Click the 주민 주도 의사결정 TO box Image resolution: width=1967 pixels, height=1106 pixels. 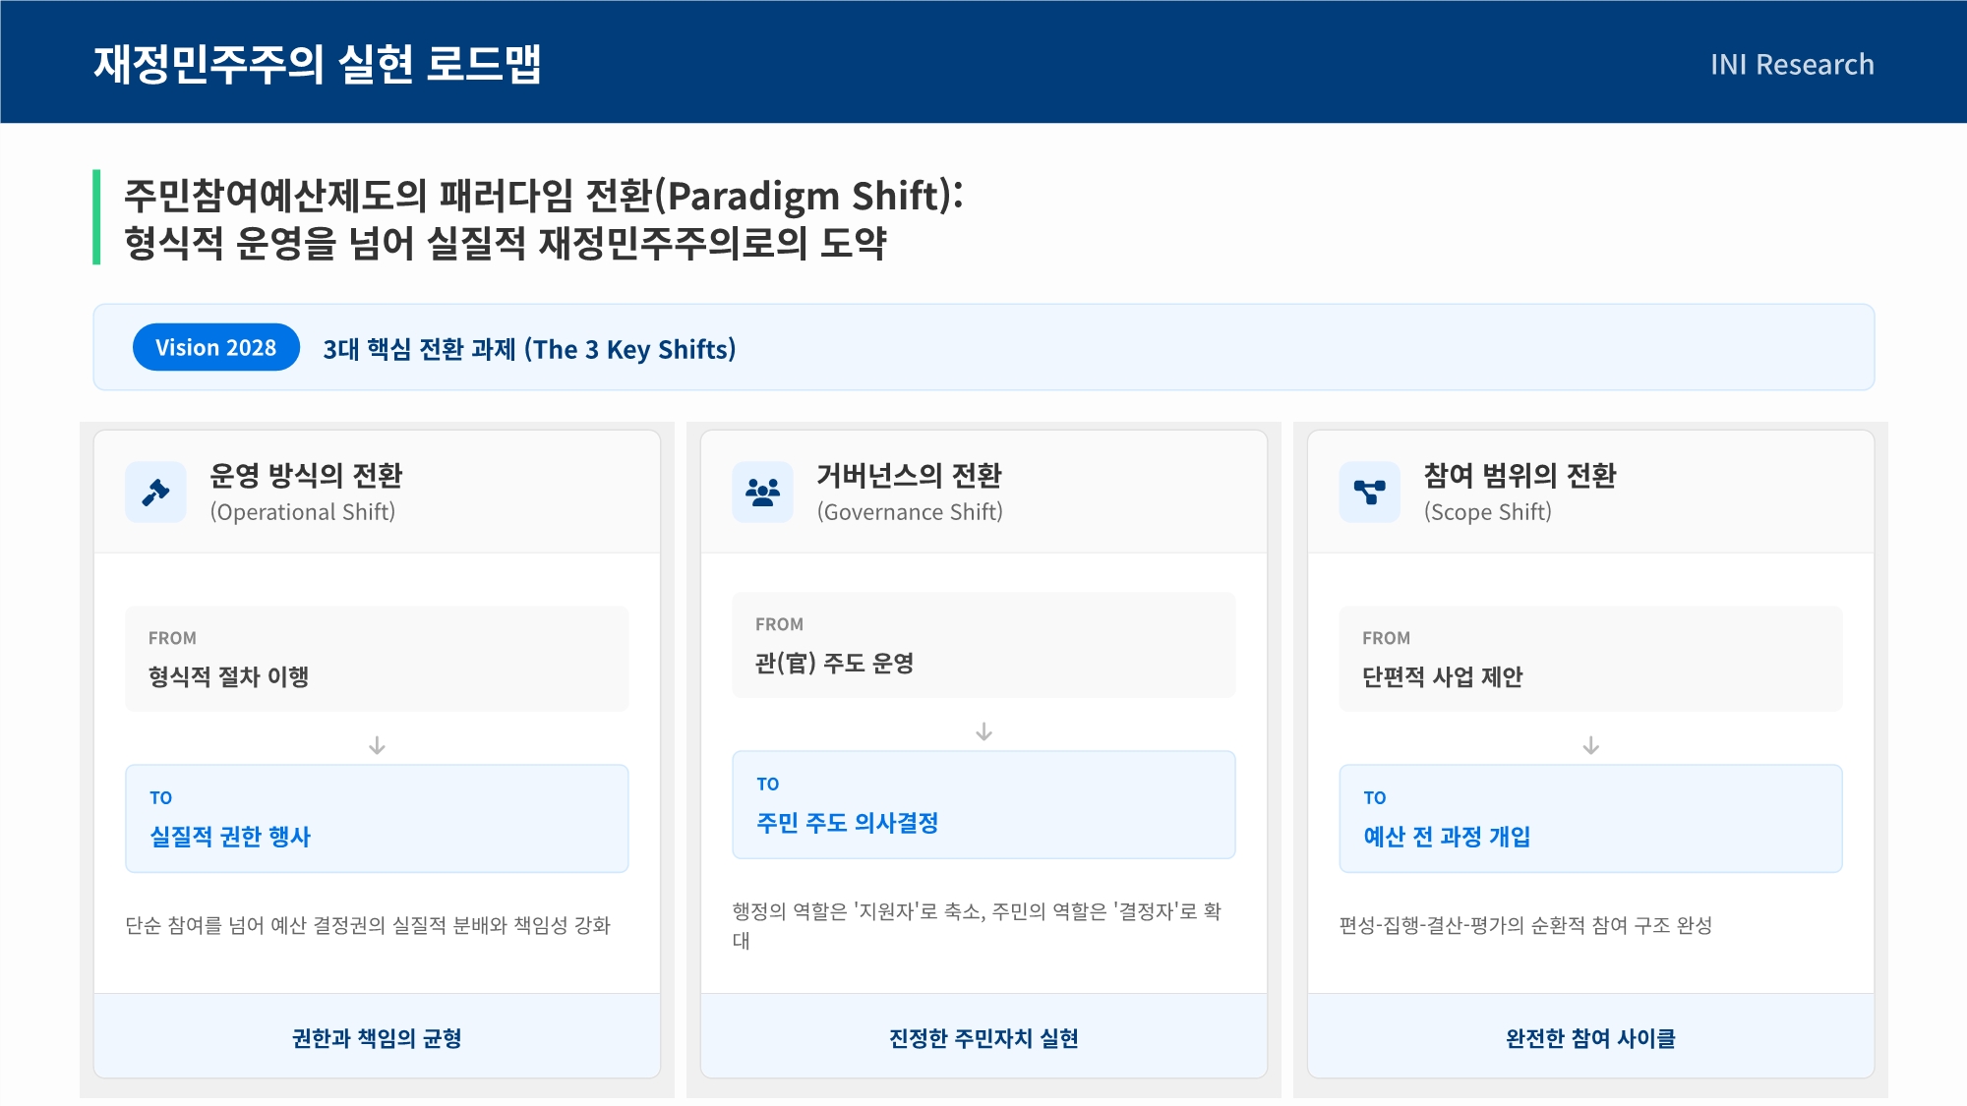(983, 805)
